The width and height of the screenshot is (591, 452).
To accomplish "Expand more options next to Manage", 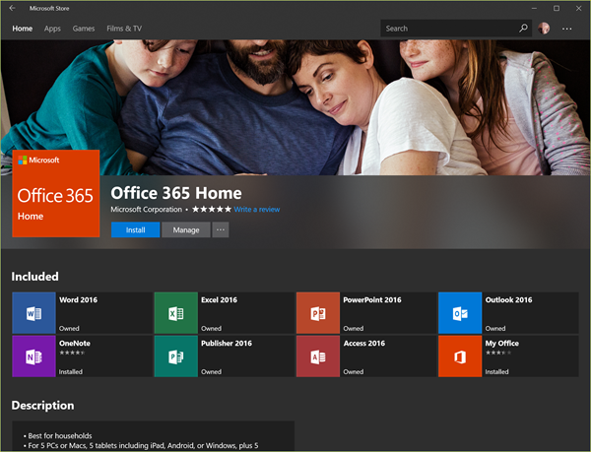I will [221, 229].
